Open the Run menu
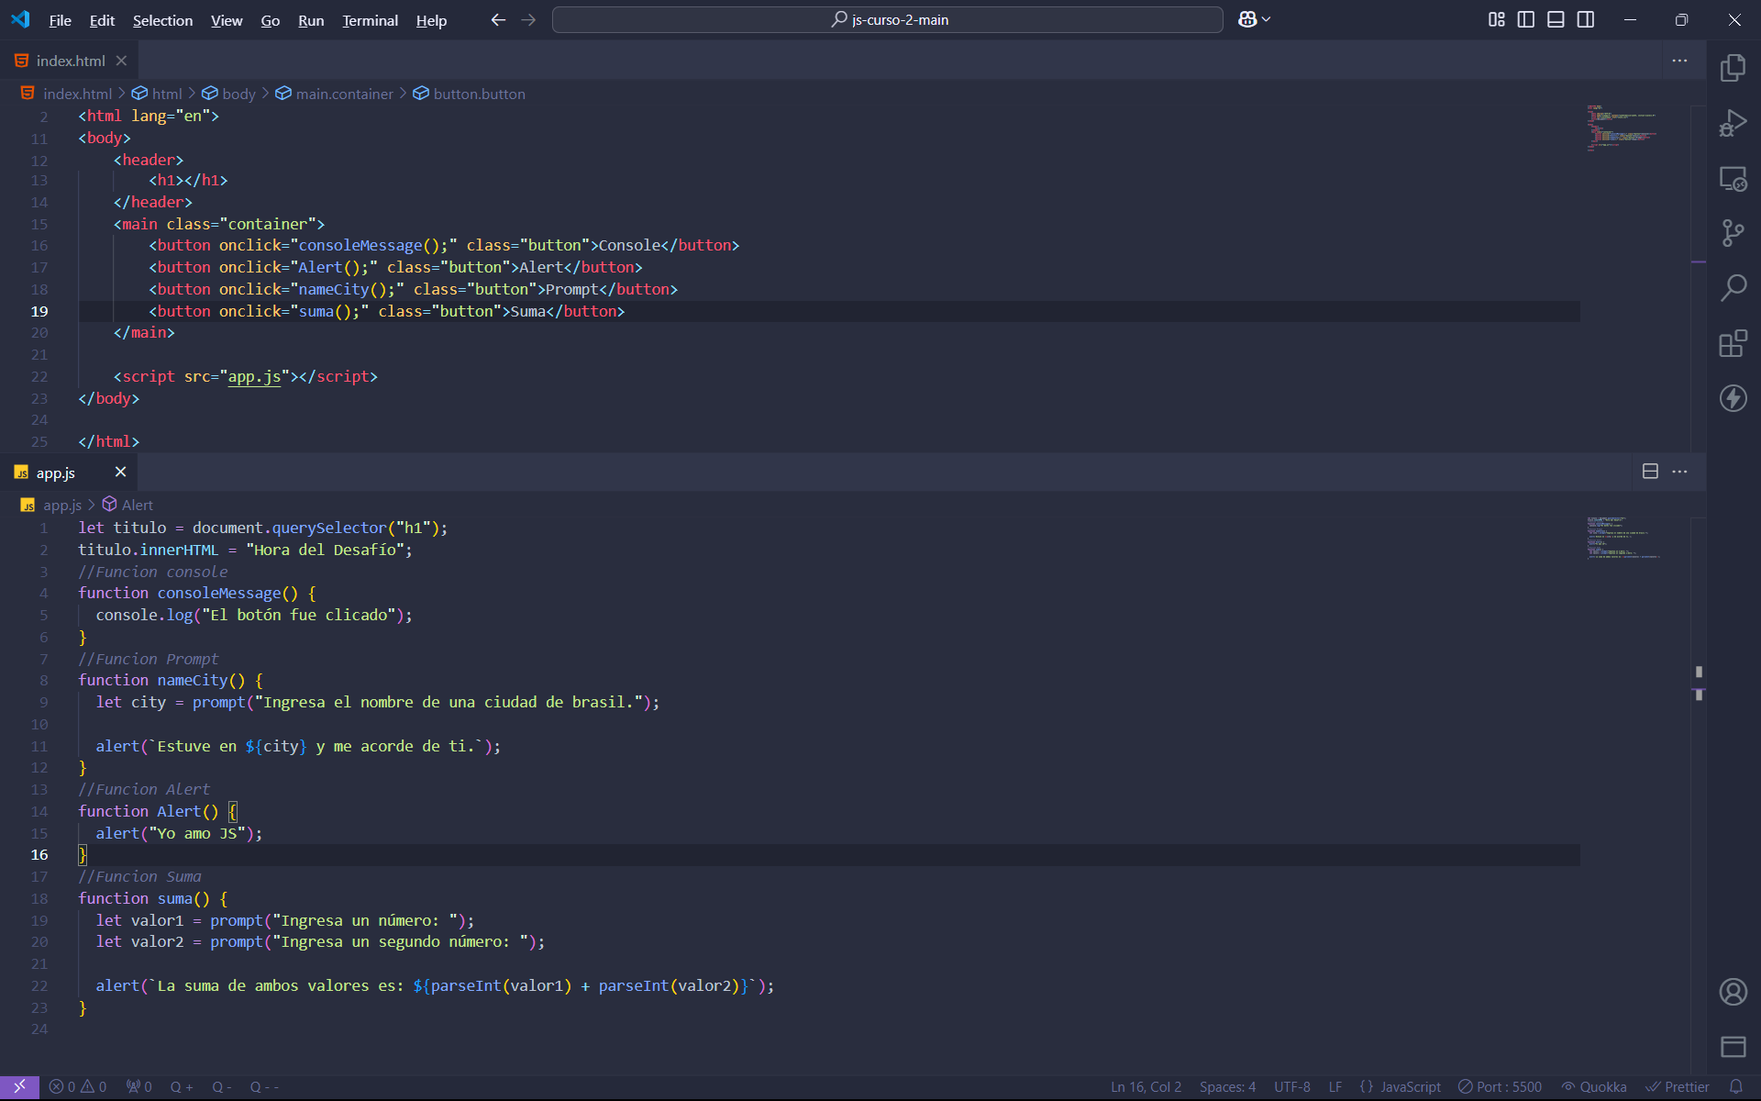The width and height of the screenshot is (1761, 1101). 311,20
